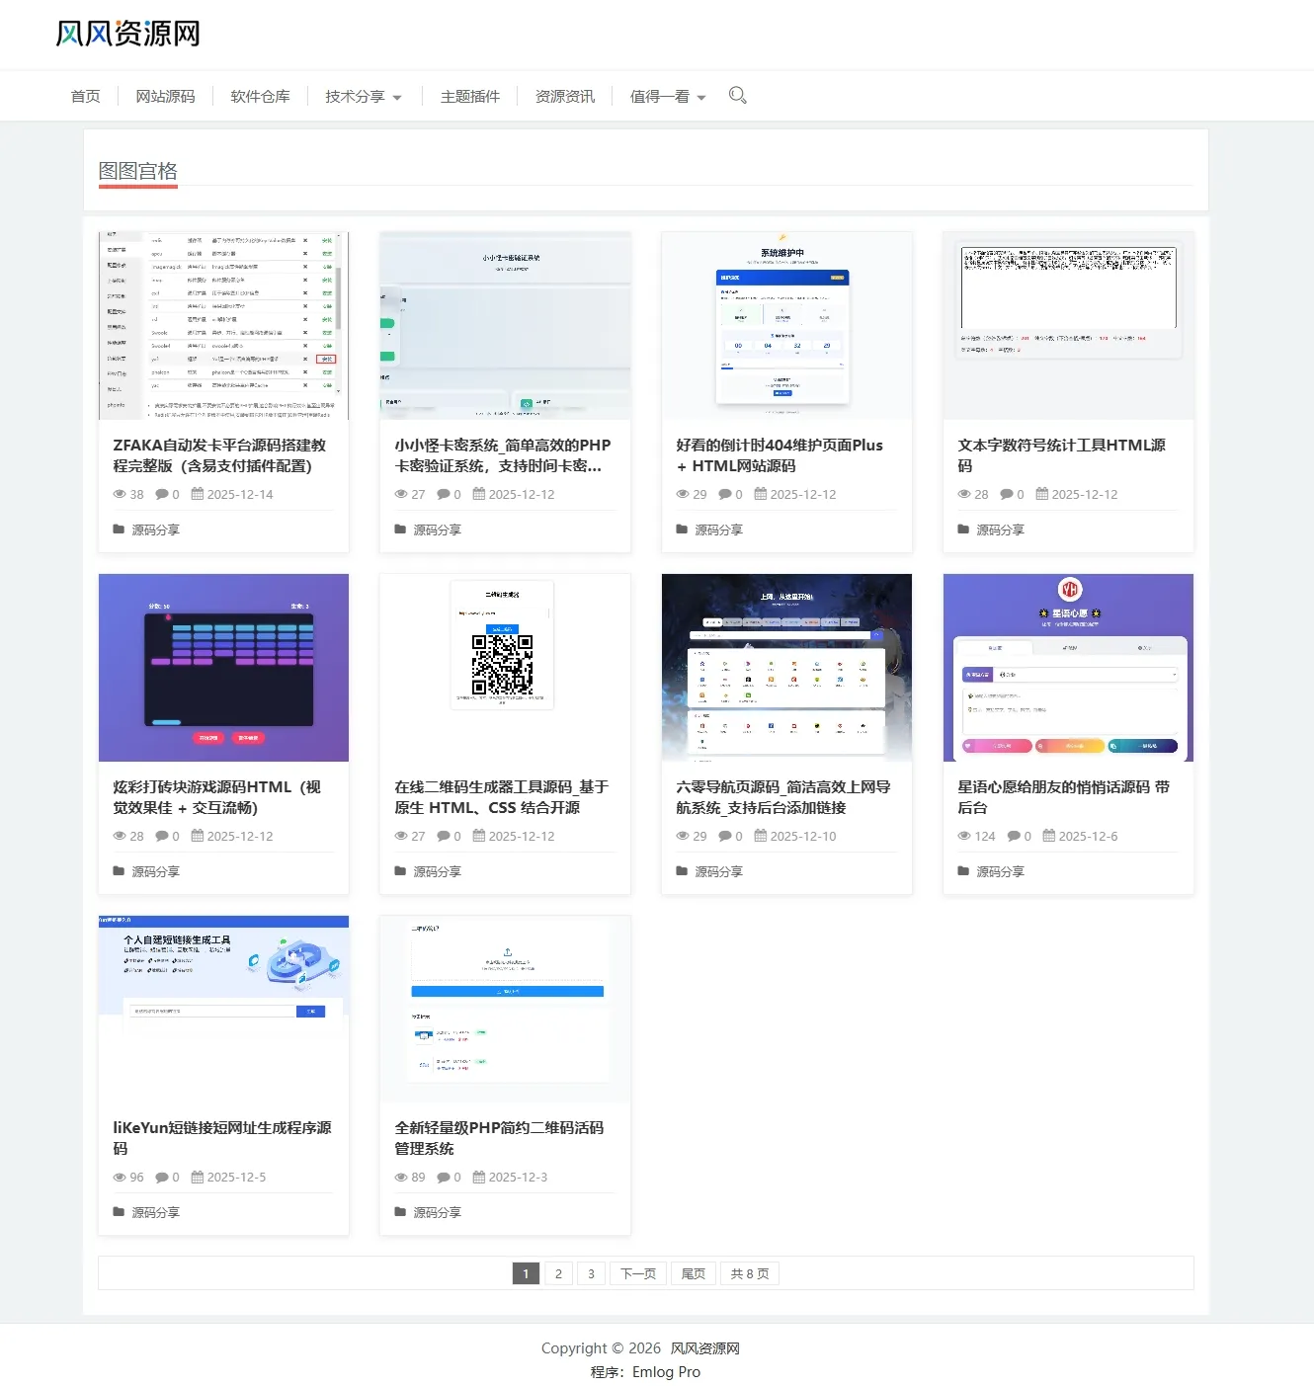
Task: Jump to 尾页 last page
Action: pos(694,1273)
